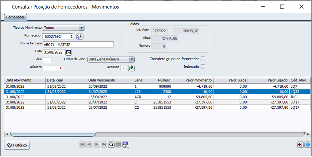Sort by Data Real column header
Viewport: 312px width, 157px height.
[x=66, y=80]
